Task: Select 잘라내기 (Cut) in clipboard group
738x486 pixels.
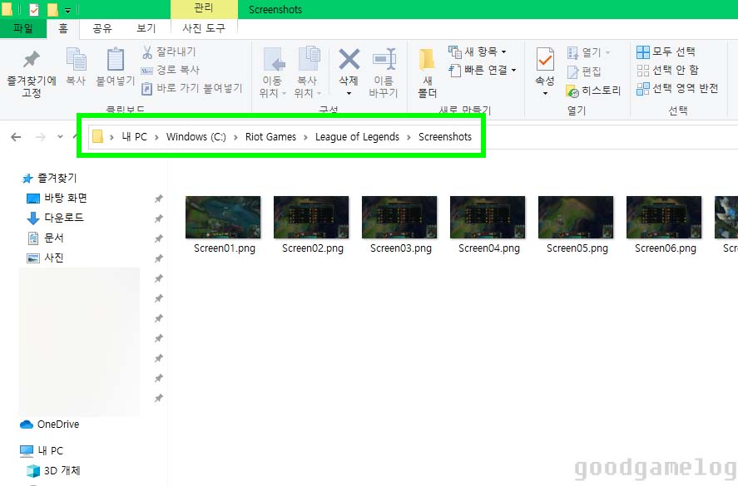Action: pyautogui.click(x=169, y=52)
